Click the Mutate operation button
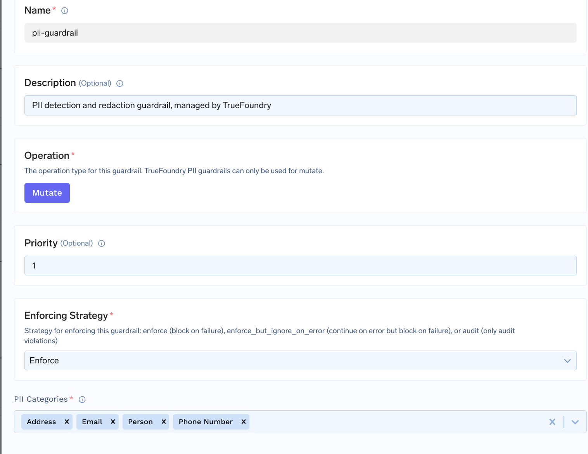 (47, 193)
